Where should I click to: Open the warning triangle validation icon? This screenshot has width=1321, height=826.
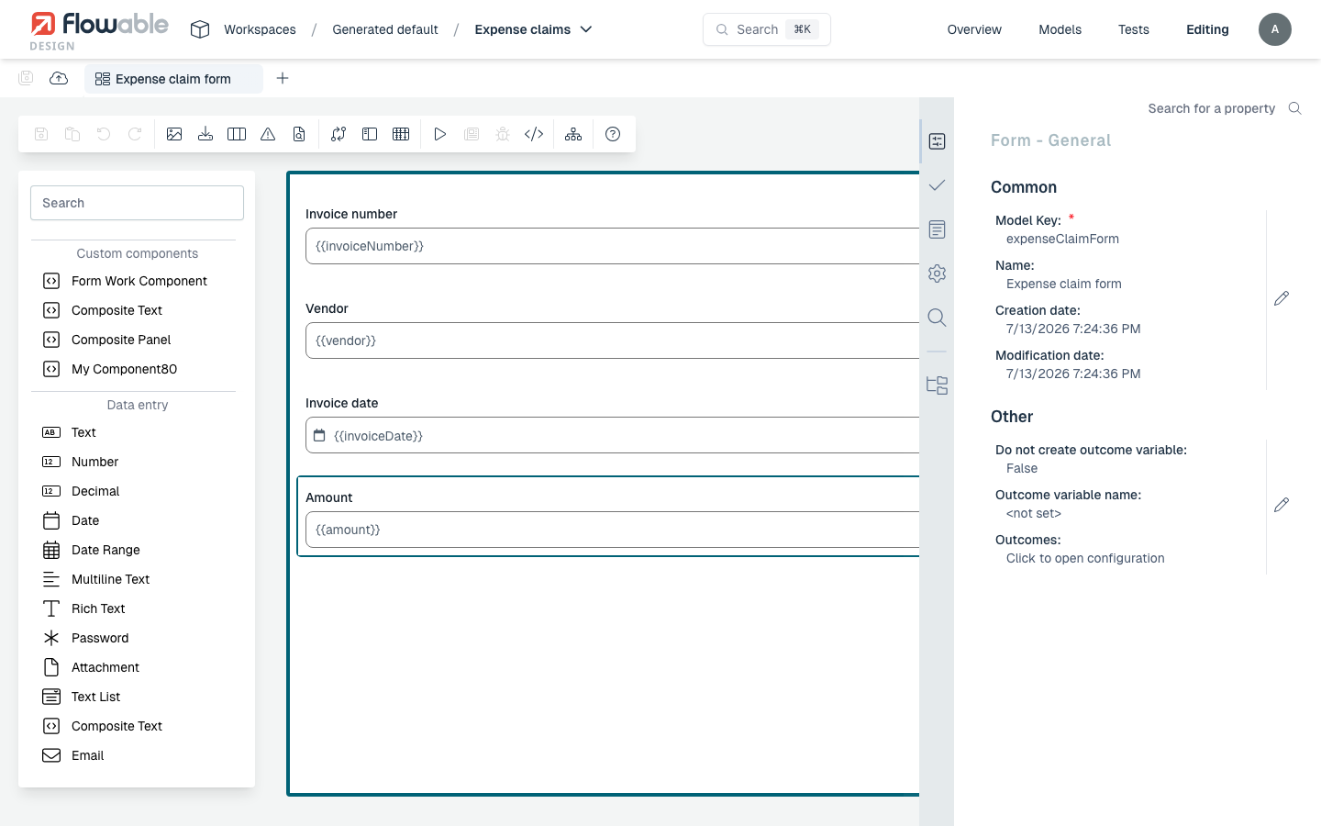tap(268, 134)
